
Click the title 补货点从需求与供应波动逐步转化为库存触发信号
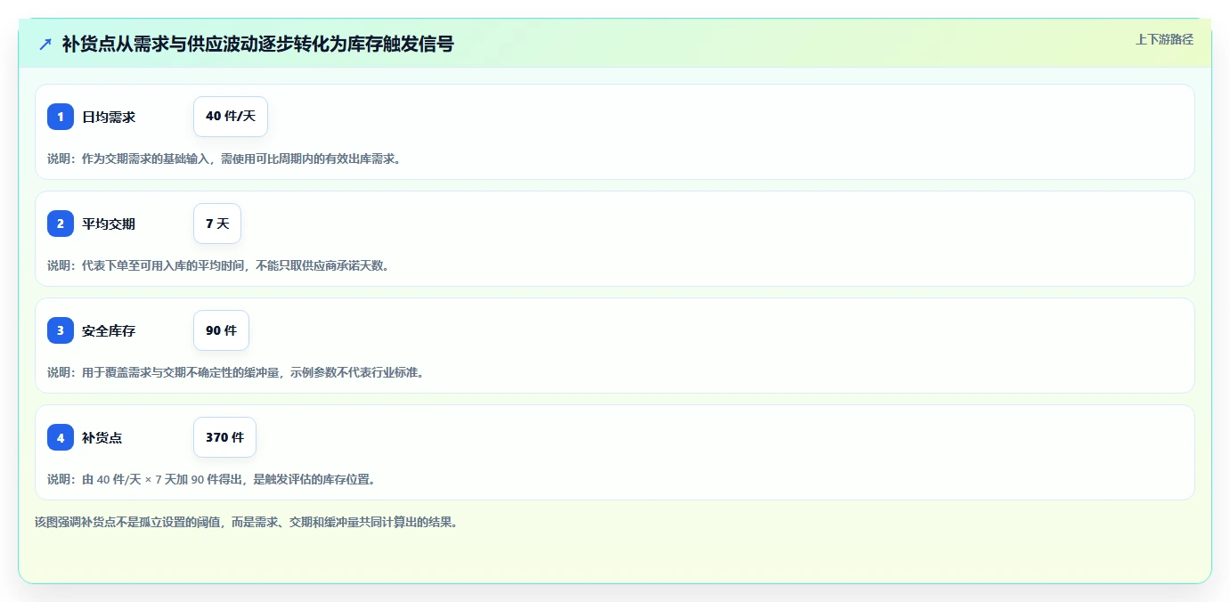pos(257,44)
